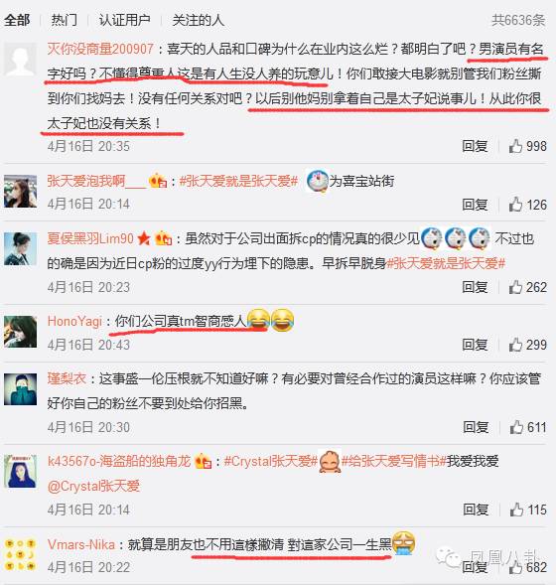Switch to the 热门 tab

[x=65, y=20]
